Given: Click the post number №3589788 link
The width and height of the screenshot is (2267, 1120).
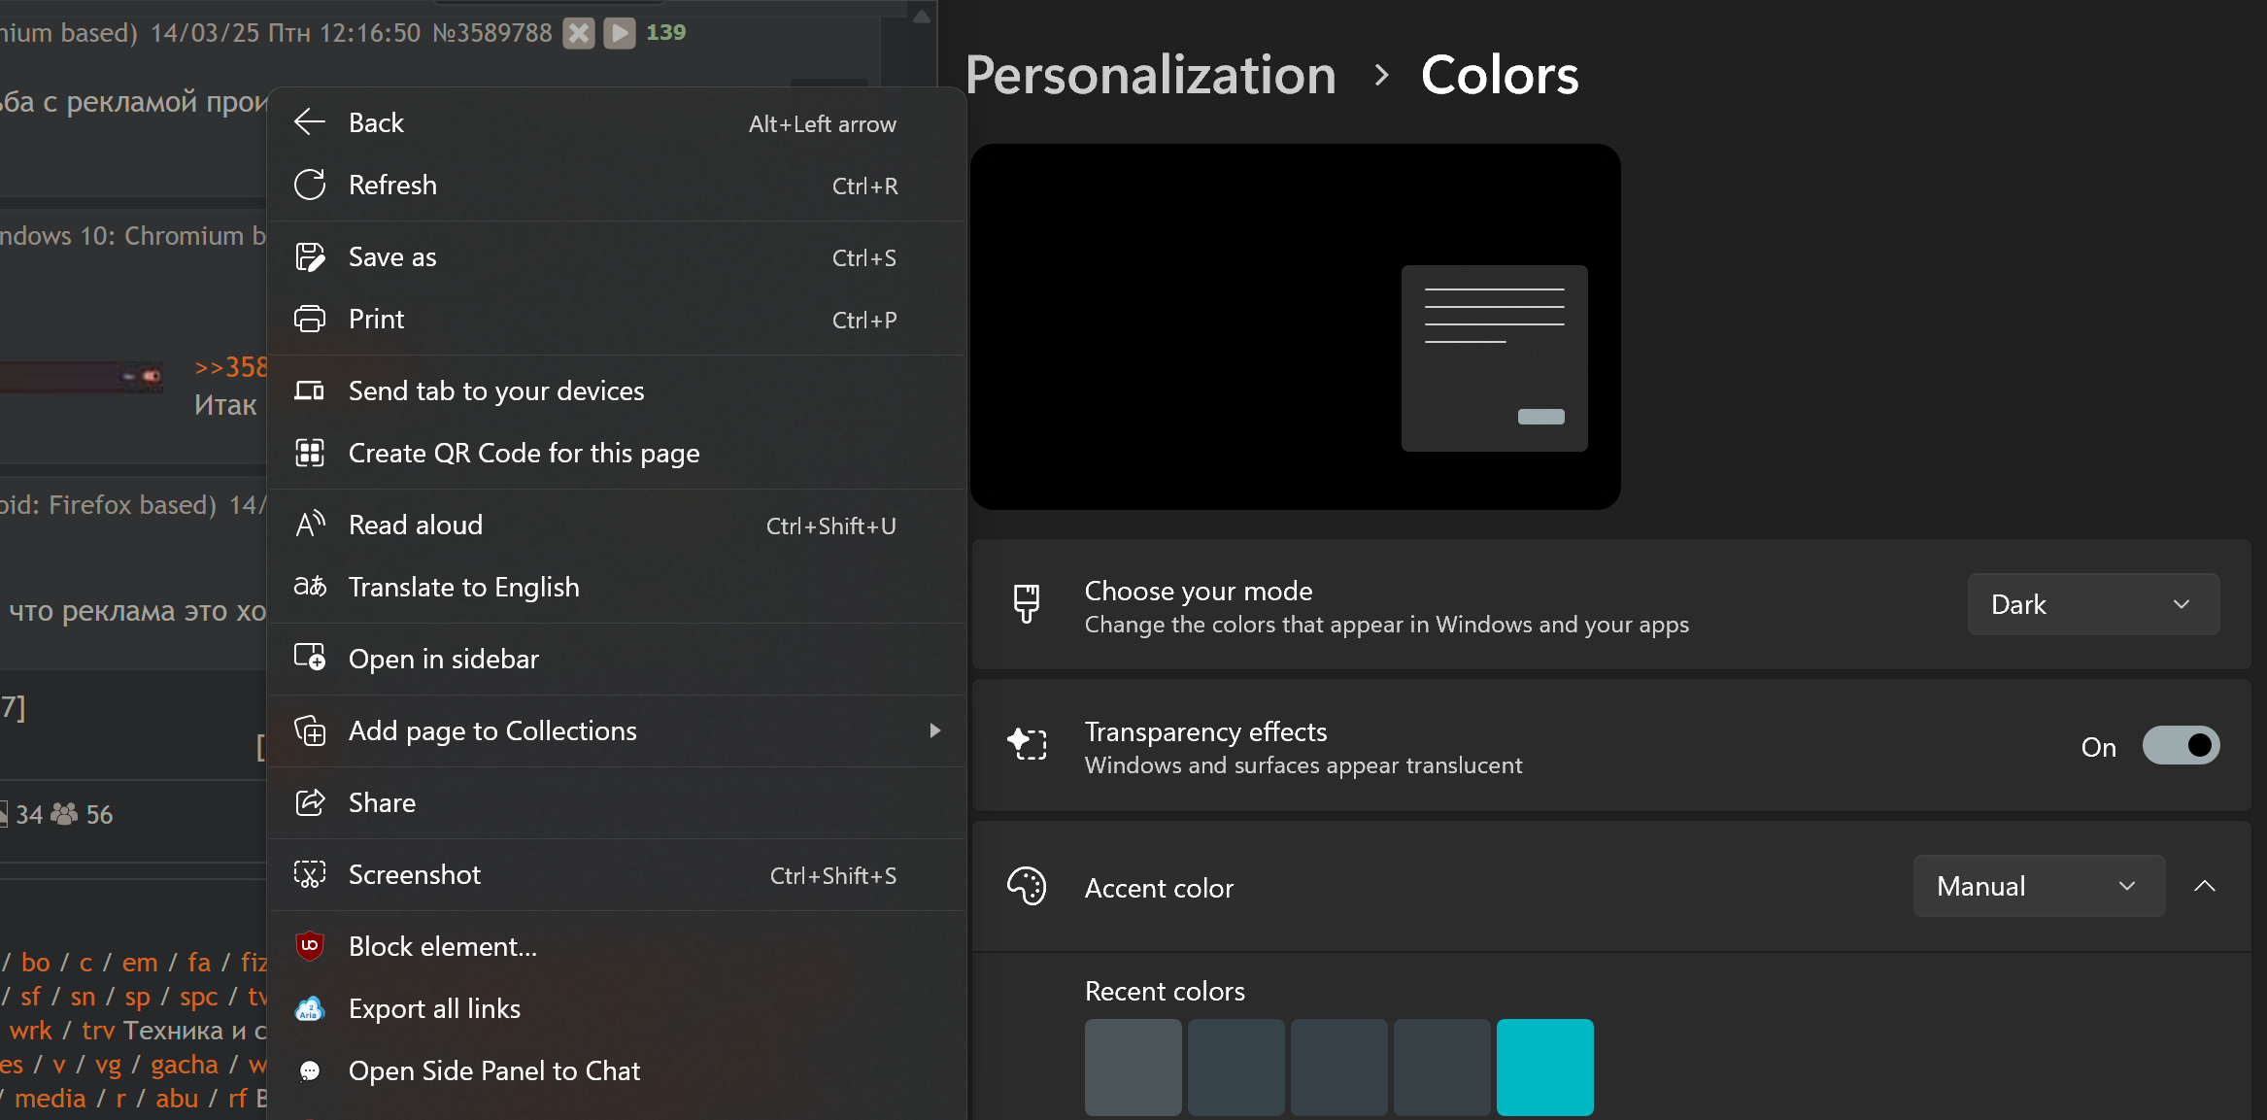Looking at the screenshot, I should (x=491, y=33).
